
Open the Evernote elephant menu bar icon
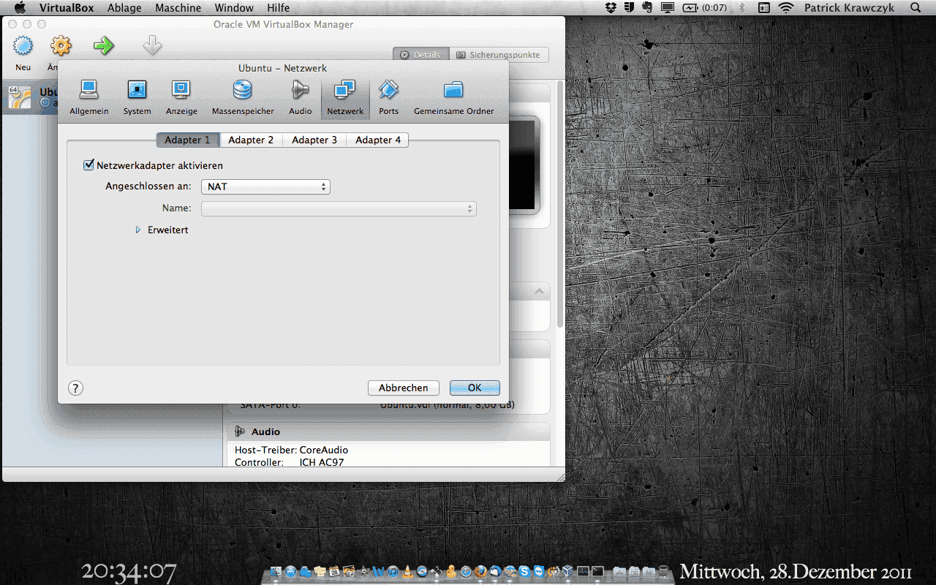tap(647, 8)
